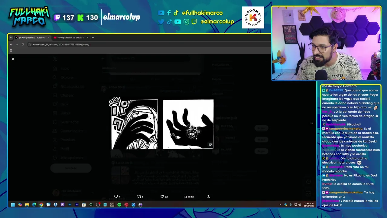The image size is (387, 218).
Task: Switch to the YouTube tab Estas son las 2 Frutas
Action: [70, 38]
